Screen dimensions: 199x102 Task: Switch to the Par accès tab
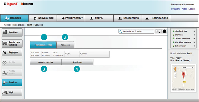(x=65, y=45)
